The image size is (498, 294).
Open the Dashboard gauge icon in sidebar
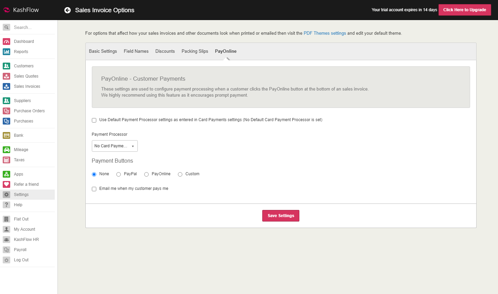coord(6,42)
